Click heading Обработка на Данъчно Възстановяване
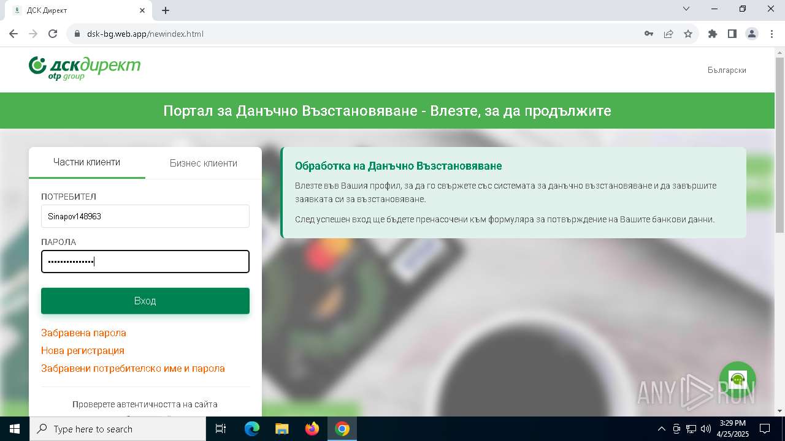This screenshot has height=441, width=785. 399,166
